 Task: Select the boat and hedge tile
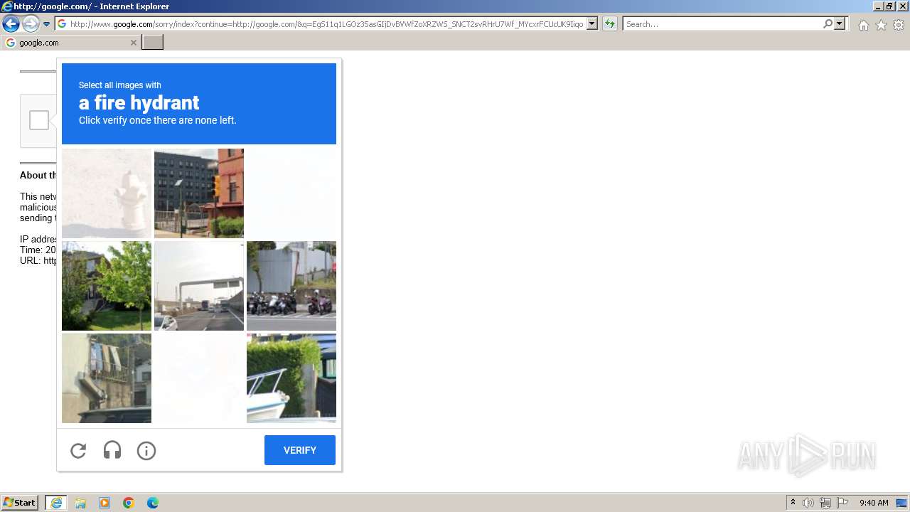291,378
